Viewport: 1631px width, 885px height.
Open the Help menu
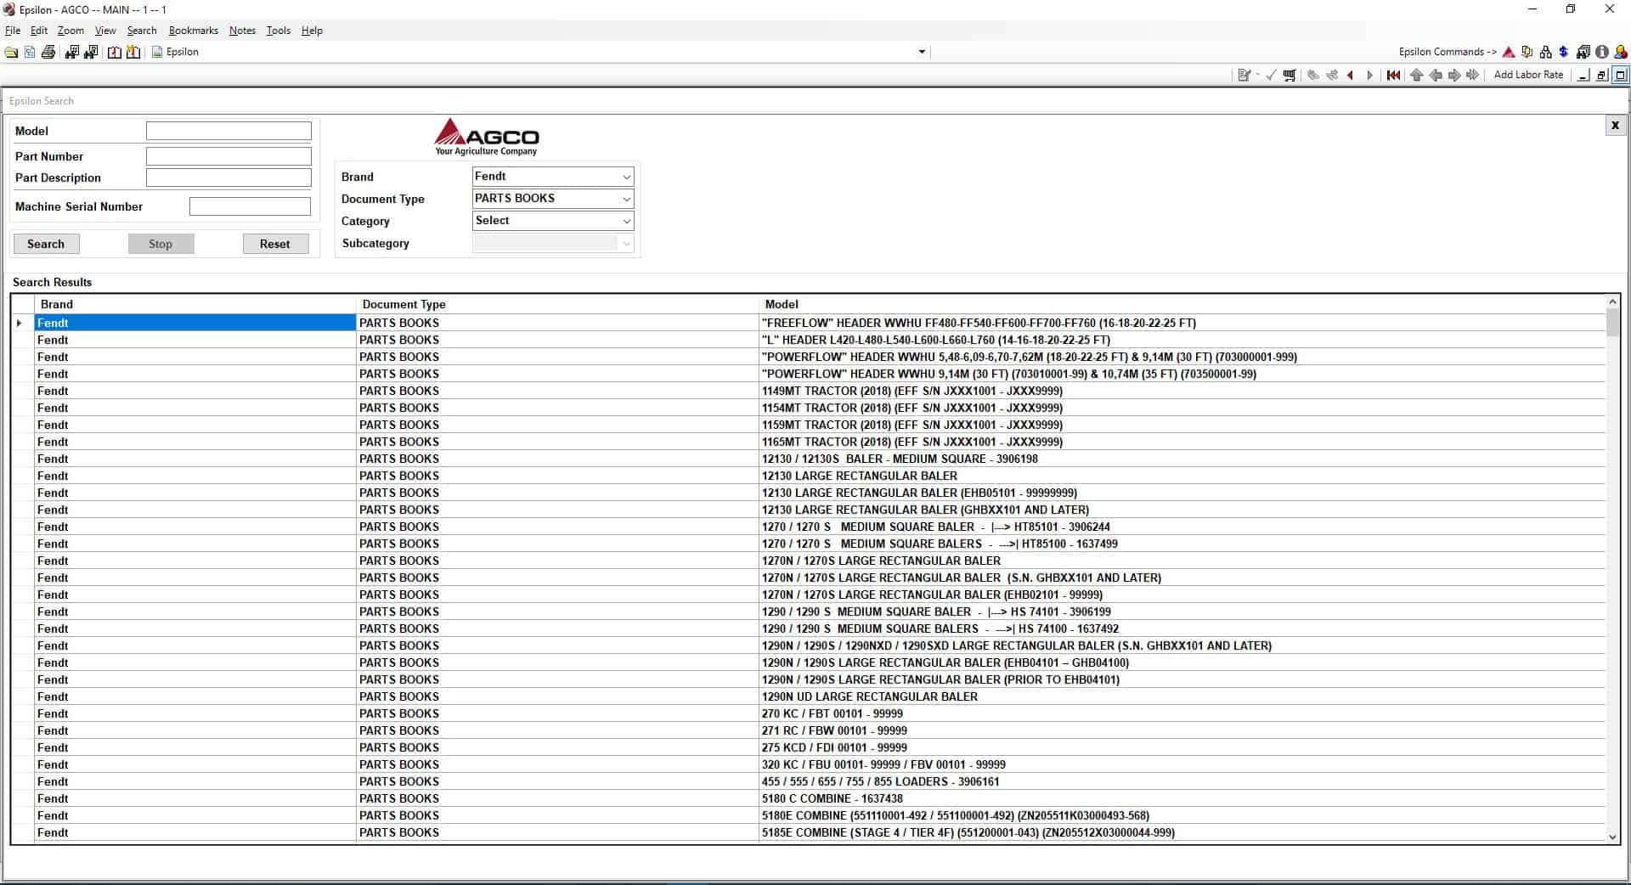[x=312, y=31]
